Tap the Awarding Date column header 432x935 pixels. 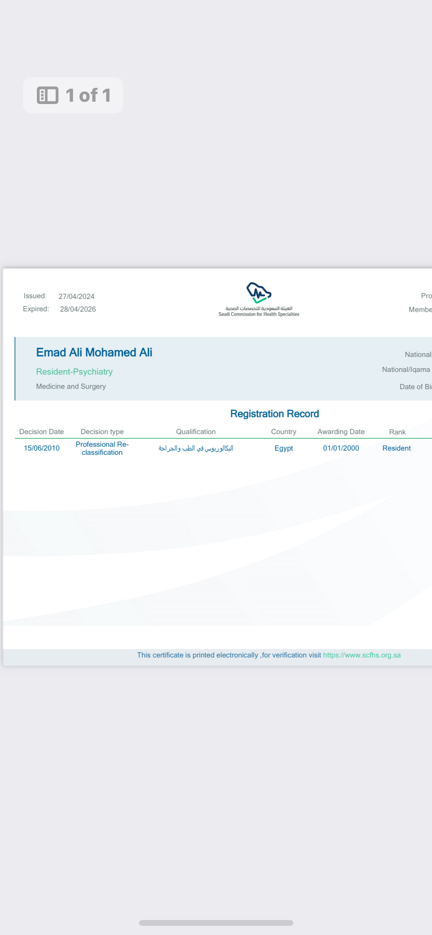(x=341, y=431)
